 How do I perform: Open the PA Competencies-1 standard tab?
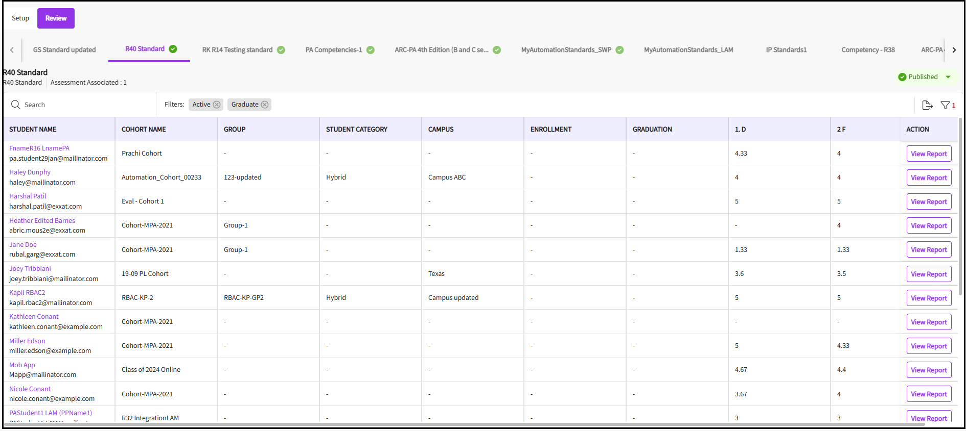(x=334, y=50)
